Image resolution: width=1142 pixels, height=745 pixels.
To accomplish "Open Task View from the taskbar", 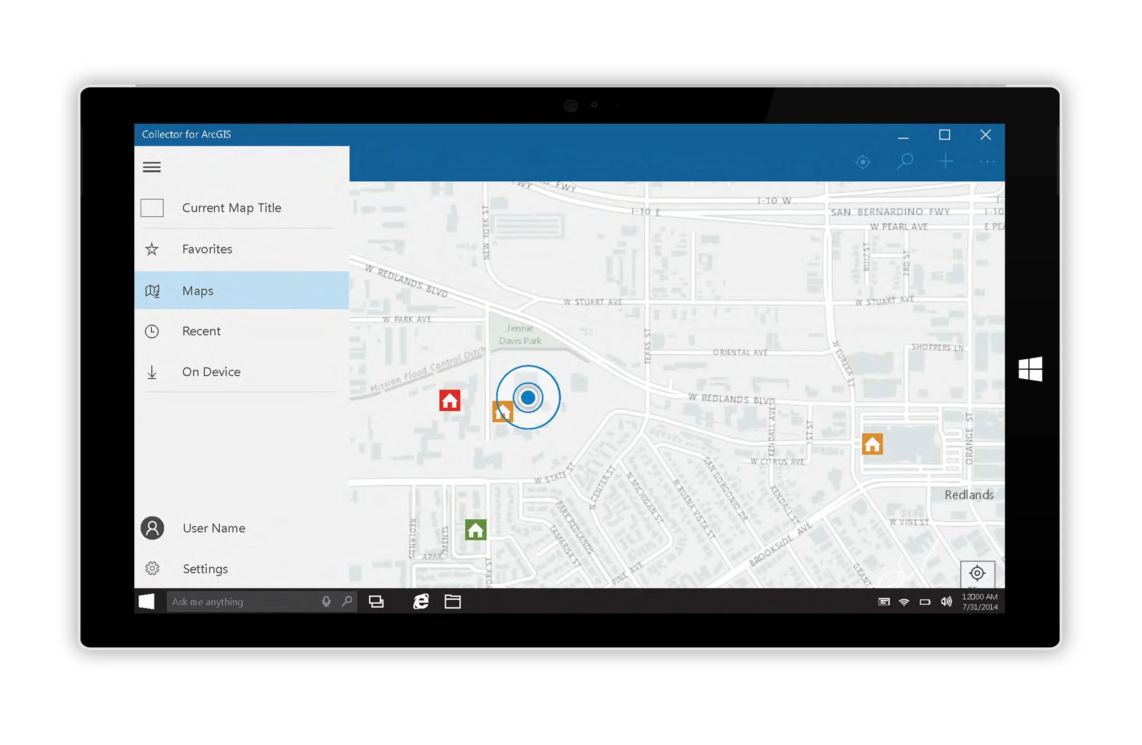I will 376,602.
